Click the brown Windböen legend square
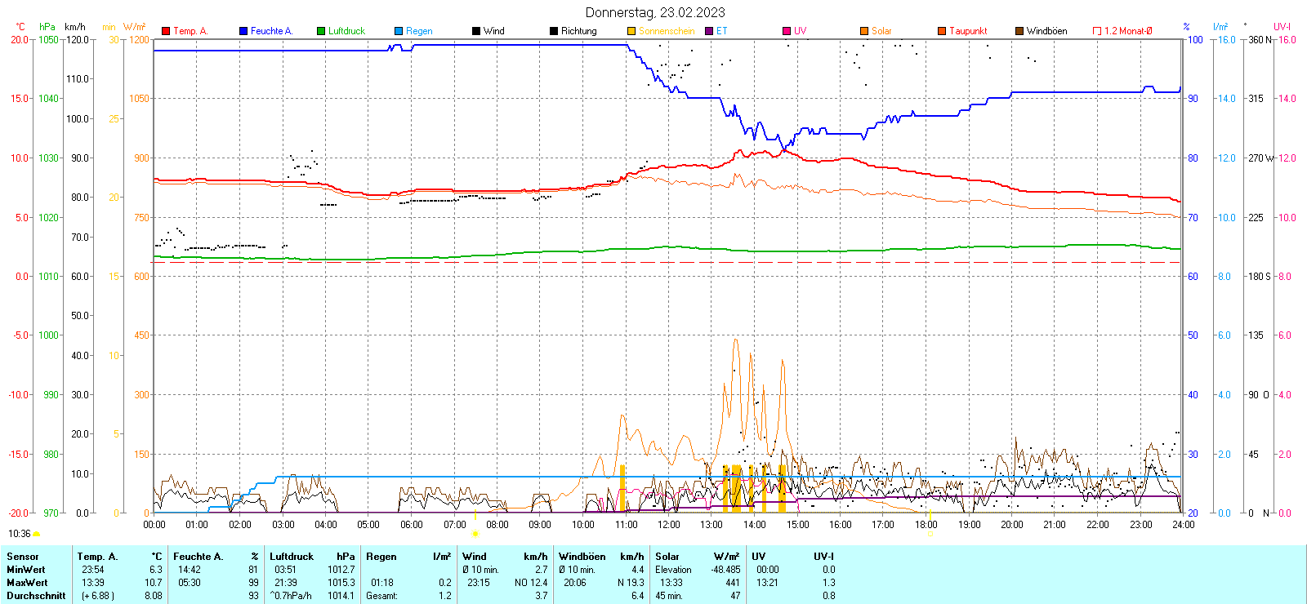Image resolution: width=1307 pixels, height=604 pixels. coord(1019,31)
